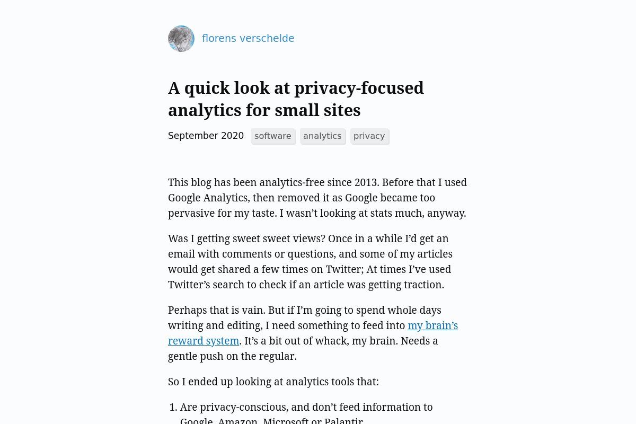Click the year "2013" in the first paragraph
636x424 pixels.
(x=366, y=183)
